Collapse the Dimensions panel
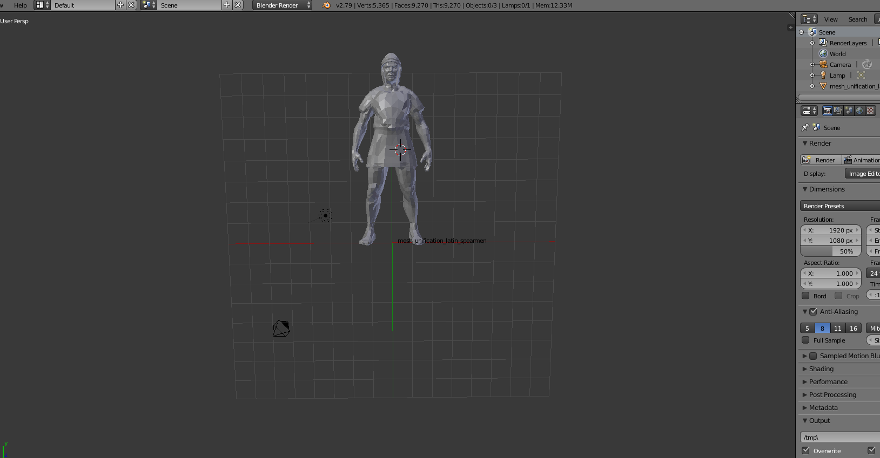 pyautogui.click(x=805, y=189)
